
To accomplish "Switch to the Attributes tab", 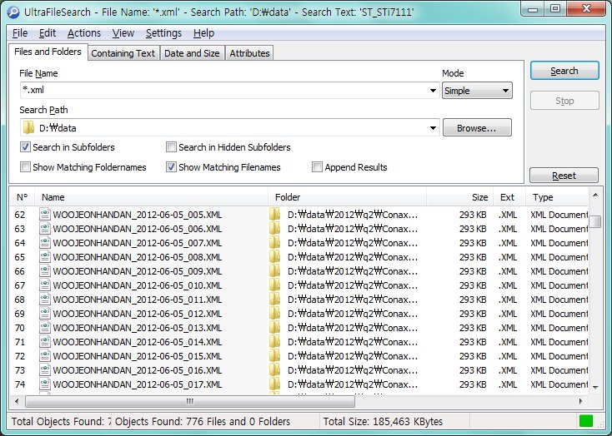I will [249, 53].
